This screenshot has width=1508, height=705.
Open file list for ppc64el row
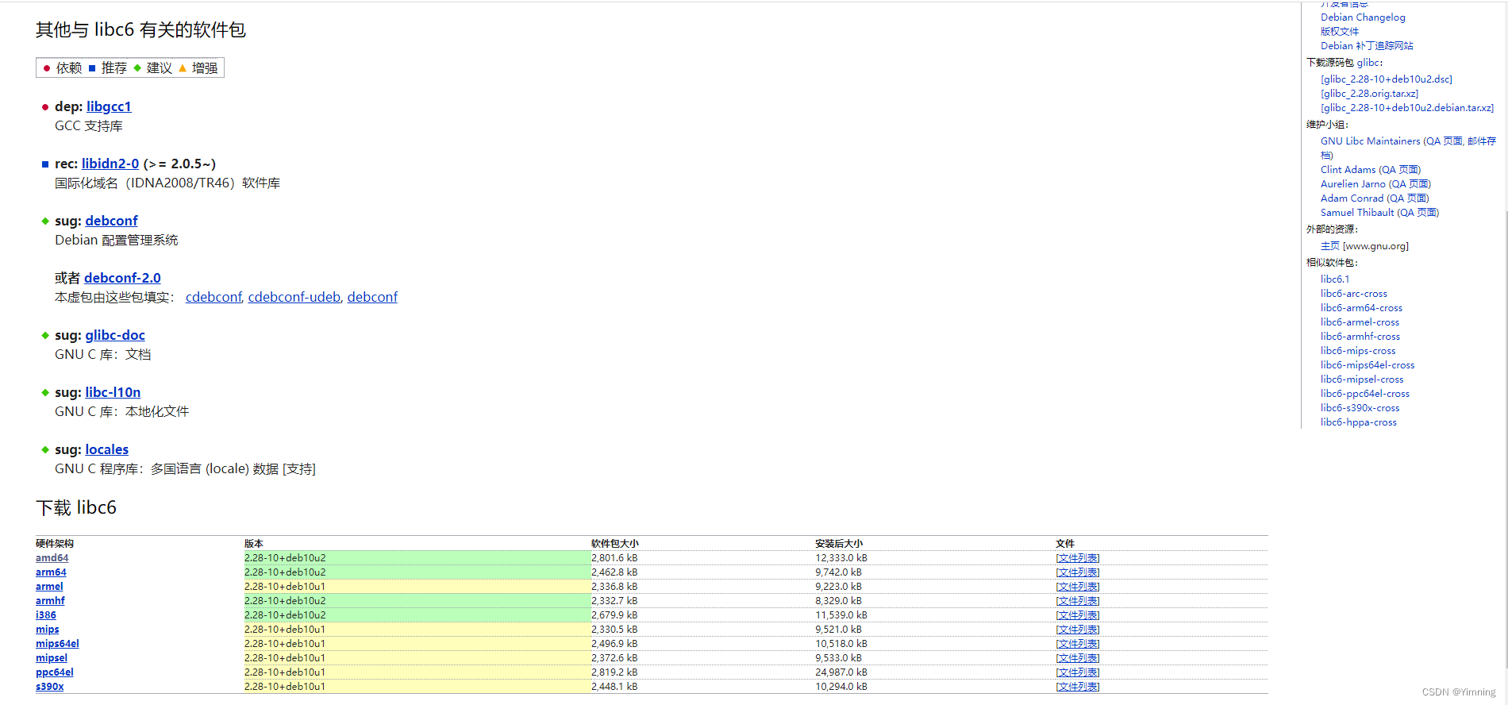pyautogui.click(x=1078, y=672)
